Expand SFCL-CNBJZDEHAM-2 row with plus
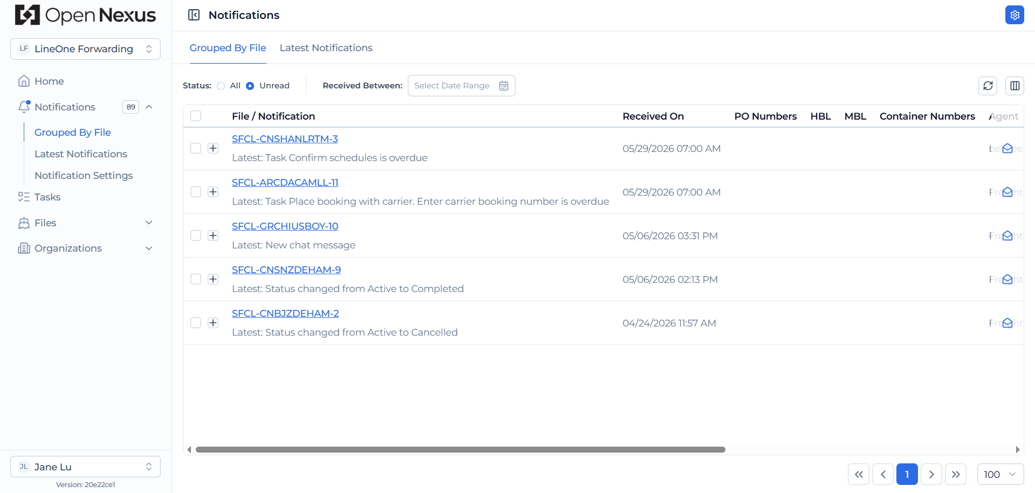 tap(213, 323)
